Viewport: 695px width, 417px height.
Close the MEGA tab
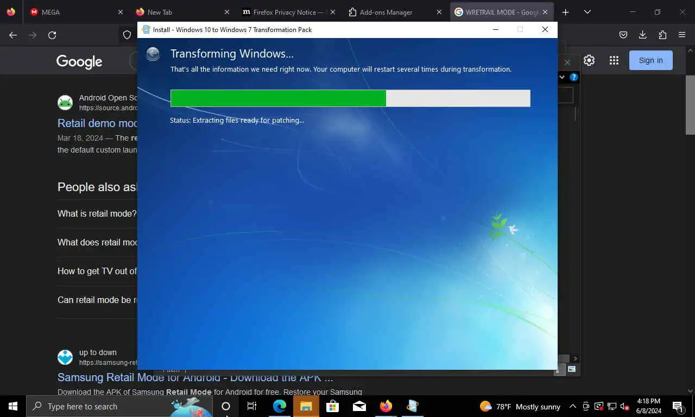[121, 12]
